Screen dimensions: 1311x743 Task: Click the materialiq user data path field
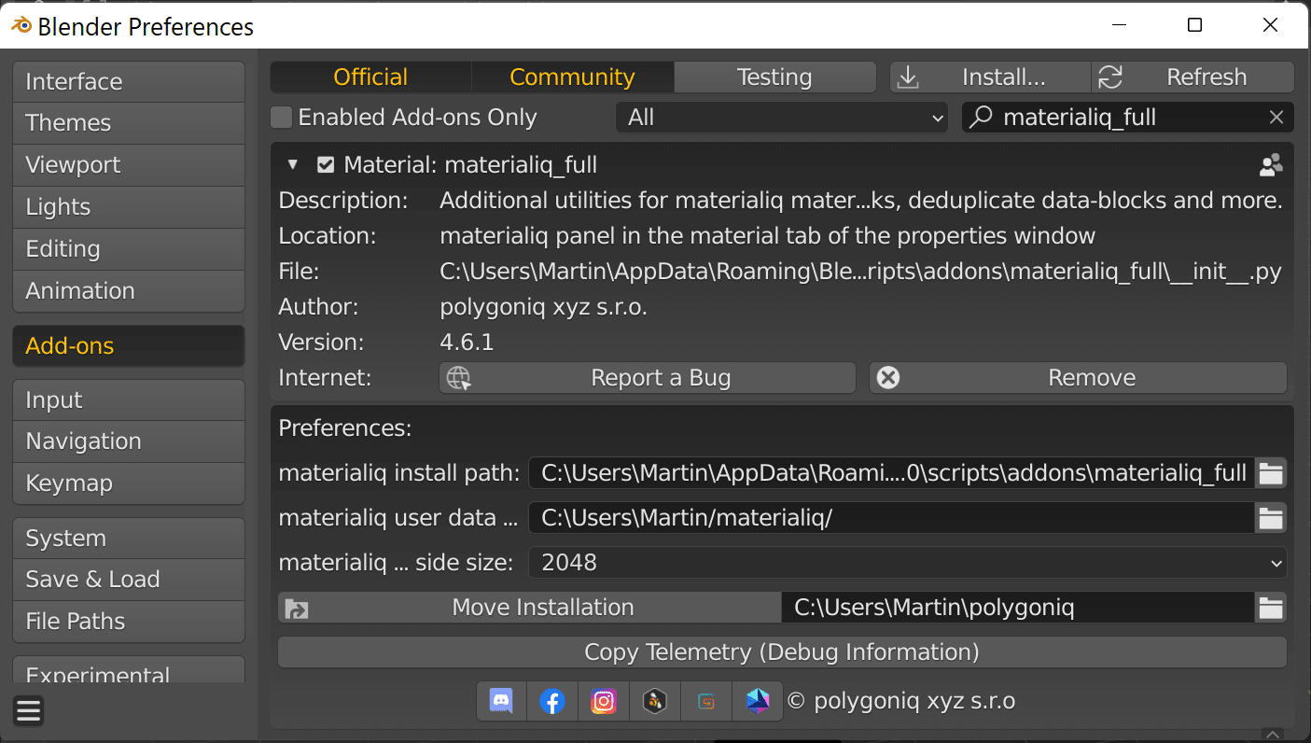click(x=892, y=518)
